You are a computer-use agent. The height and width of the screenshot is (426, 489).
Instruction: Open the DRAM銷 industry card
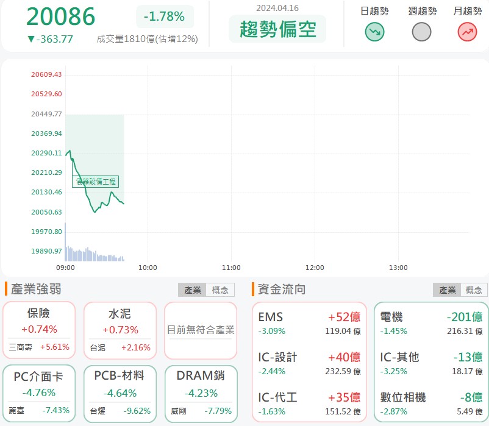201,394
